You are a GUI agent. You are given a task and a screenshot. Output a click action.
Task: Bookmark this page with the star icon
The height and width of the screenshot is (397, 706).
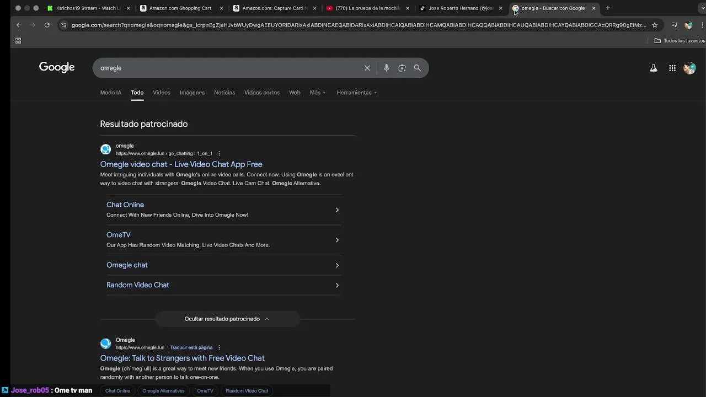pos(655,25)
